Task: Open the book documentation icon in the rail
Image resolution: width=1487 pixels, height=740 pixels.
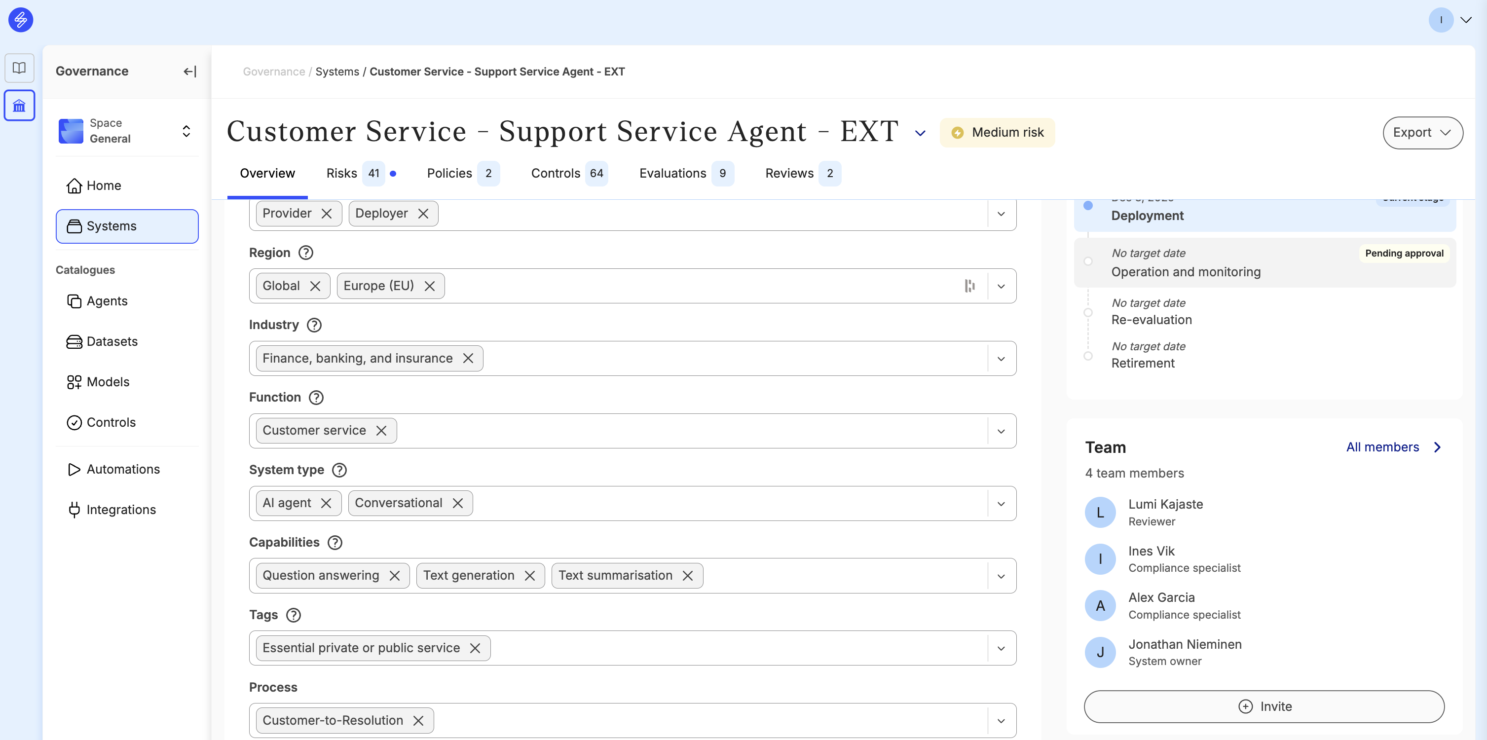Action: 20,68
